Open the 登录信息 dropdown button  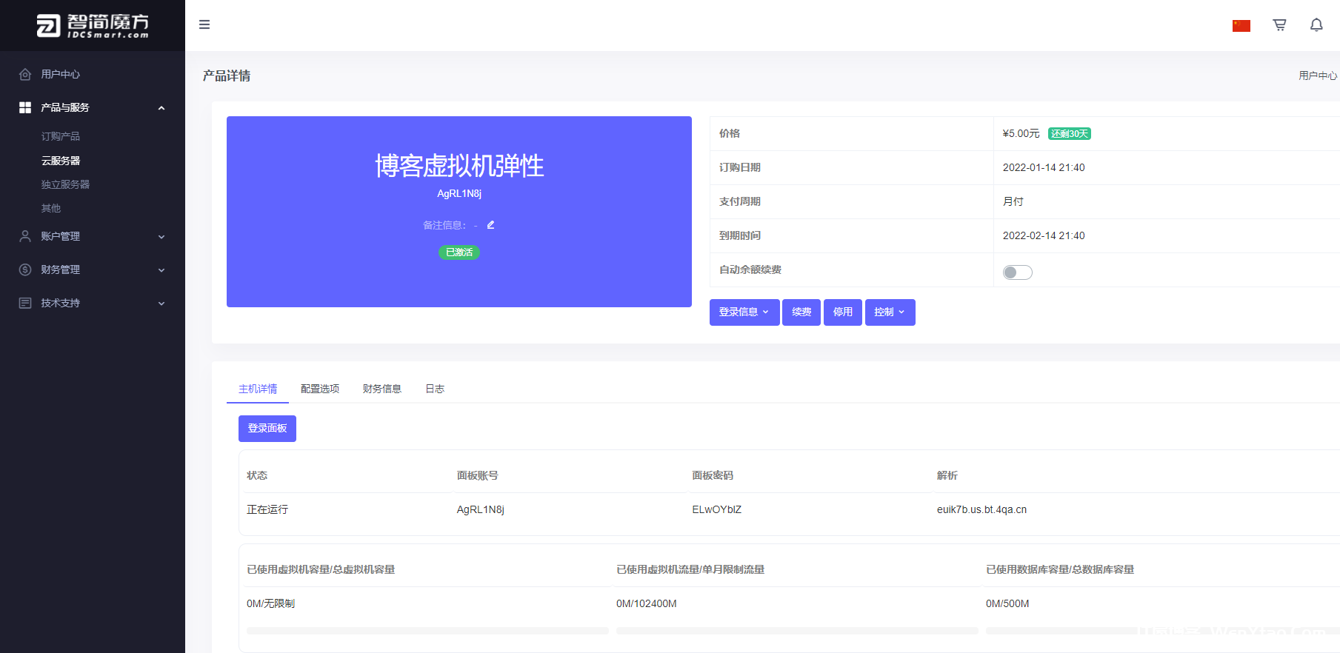click(x=744, y=312)
